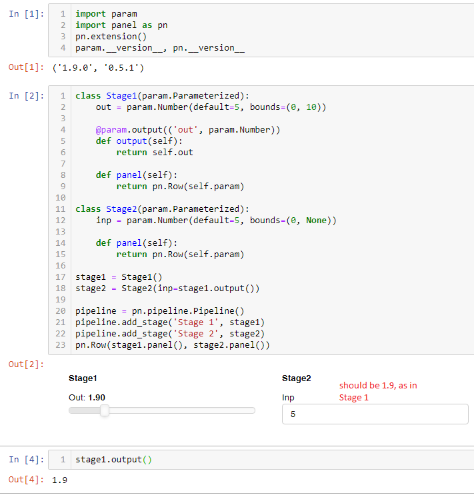
Task: Click the 'pn.Row(stage1.panel(), stage2.panel())' line
Action: click(x=173, y=345)
